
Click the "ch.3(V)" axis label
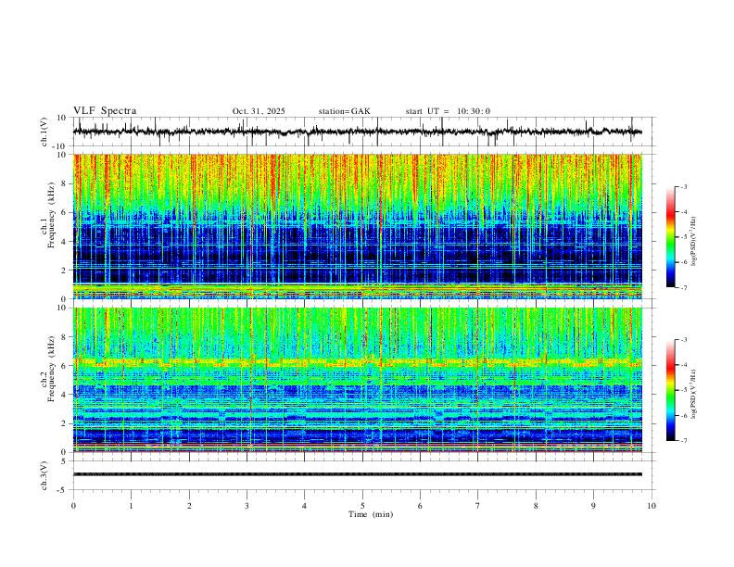[x=44, y=475]
